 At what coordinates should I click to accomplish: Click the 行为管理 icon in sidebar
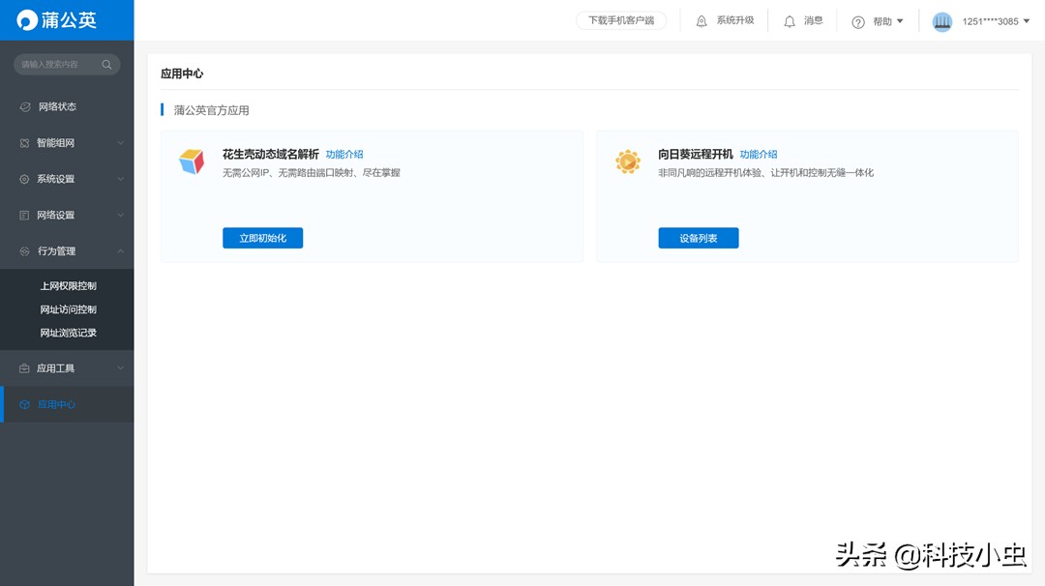[x=24, y=251]
